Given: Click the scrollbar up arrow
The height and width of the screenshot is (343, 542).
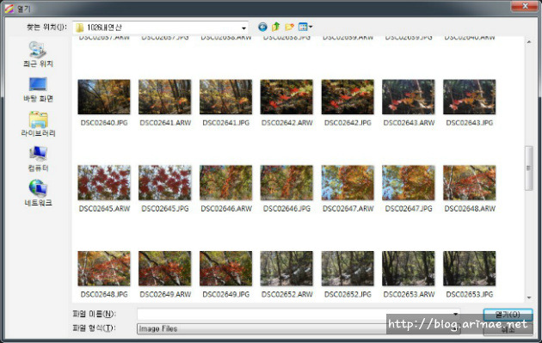Looking at the screenshot, I should pyautogui.click(x=529, y=42).
